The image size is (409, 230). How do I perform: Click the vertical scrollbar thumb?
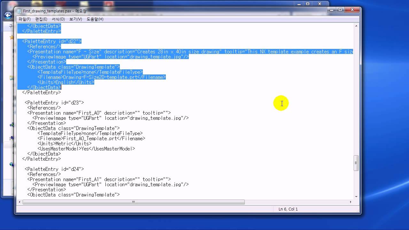point(356,163)
